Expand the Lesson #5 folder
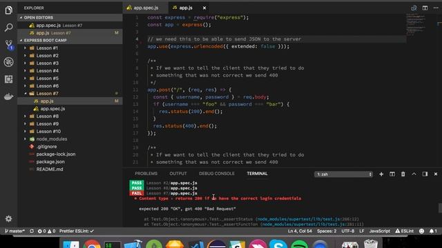The height and width of the screenshot is (248, 442). click(70, 78)
